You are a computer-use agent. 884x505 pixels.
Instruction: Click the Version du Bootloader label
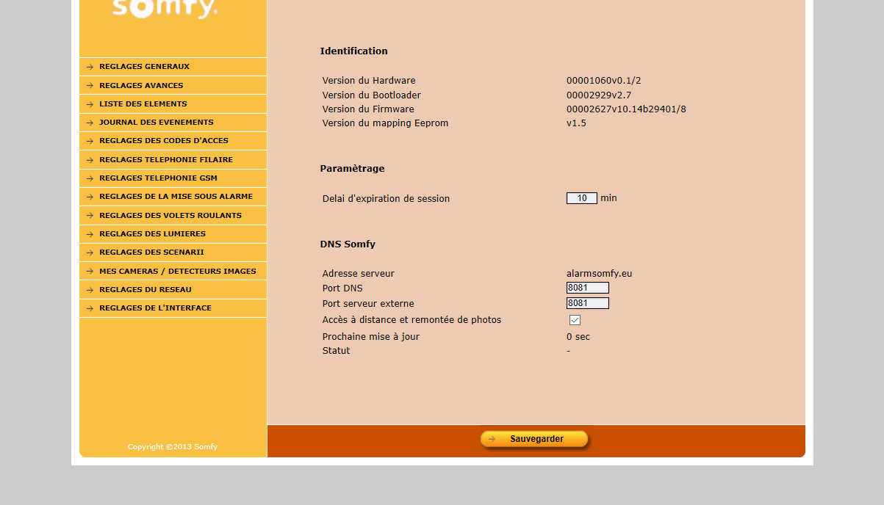[x=372, y=95]
